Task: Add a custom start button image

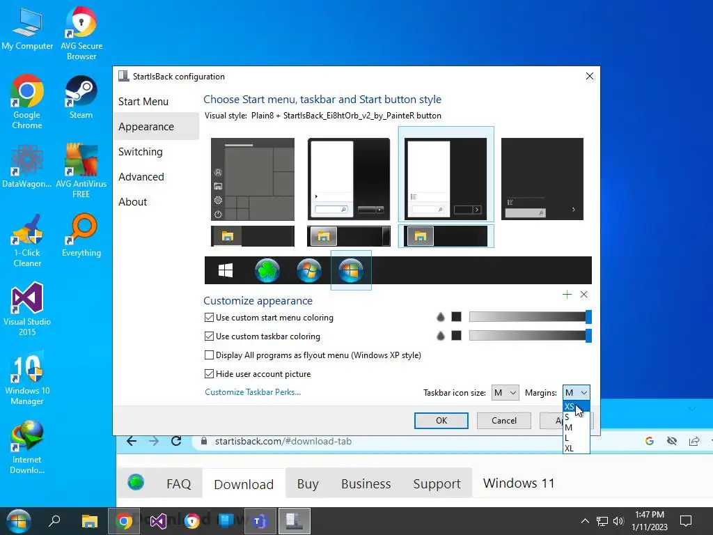Action: [x=567, y=295]
